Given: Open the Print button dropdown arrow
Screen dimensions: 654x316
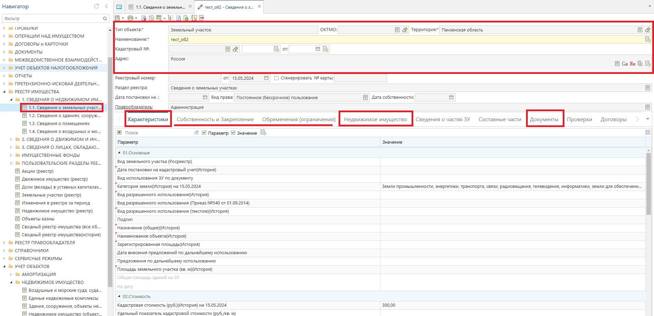Looking at the screenshot, I should point(136,18).
